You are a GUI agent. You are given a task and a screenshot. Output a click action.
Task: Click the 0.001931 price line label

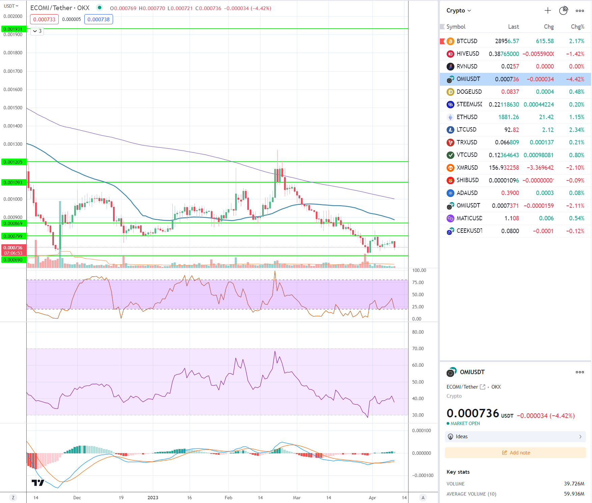coord(13,29)
